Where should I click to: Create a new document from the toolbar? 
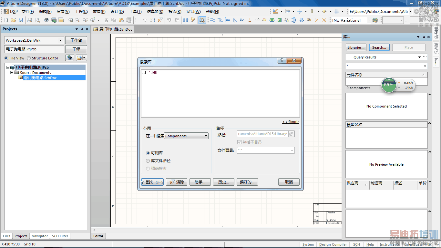(6, 20)
